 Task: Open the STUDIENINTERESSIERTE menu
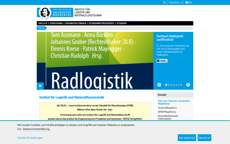coord(101,23)
